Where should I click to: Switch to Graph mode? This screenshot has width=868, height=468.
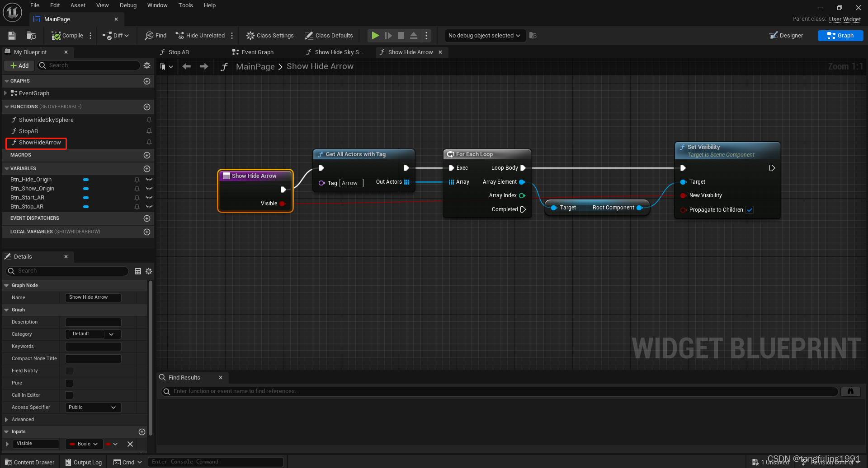(x=840, y=36)
